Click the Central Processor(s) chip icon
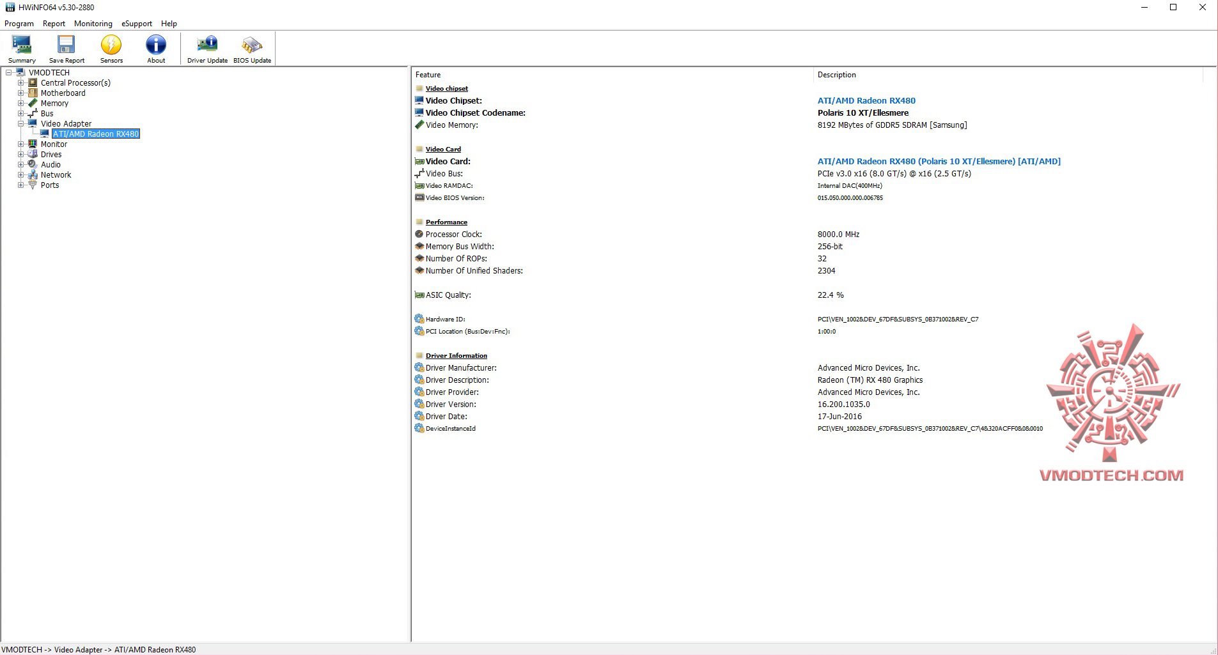1218x655 pixels. [33, 83]
